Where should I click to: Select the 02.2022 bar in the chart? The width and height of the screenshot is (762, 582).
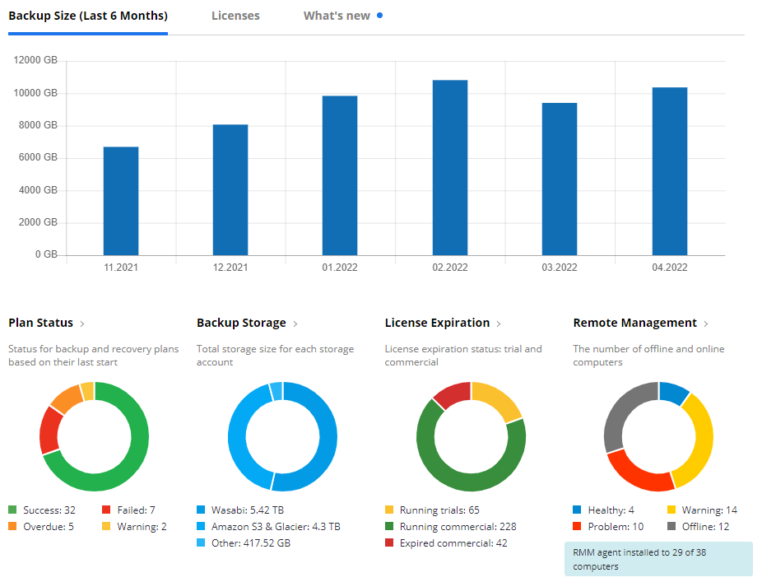450,165
